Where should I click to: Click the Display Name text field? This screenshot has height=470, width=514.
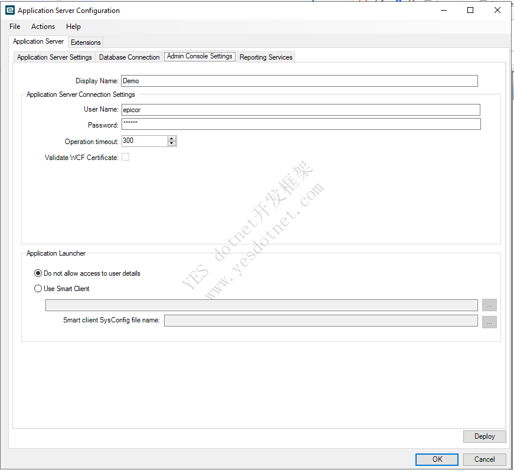coord(299,81)
